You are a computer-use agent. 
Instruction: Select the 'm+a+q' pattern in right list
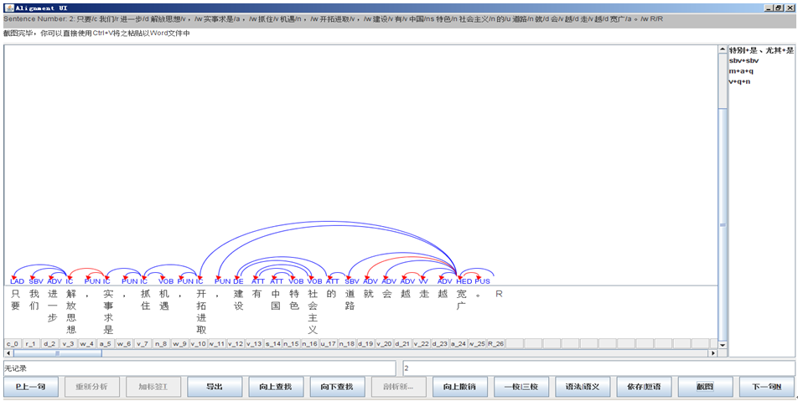741,70
